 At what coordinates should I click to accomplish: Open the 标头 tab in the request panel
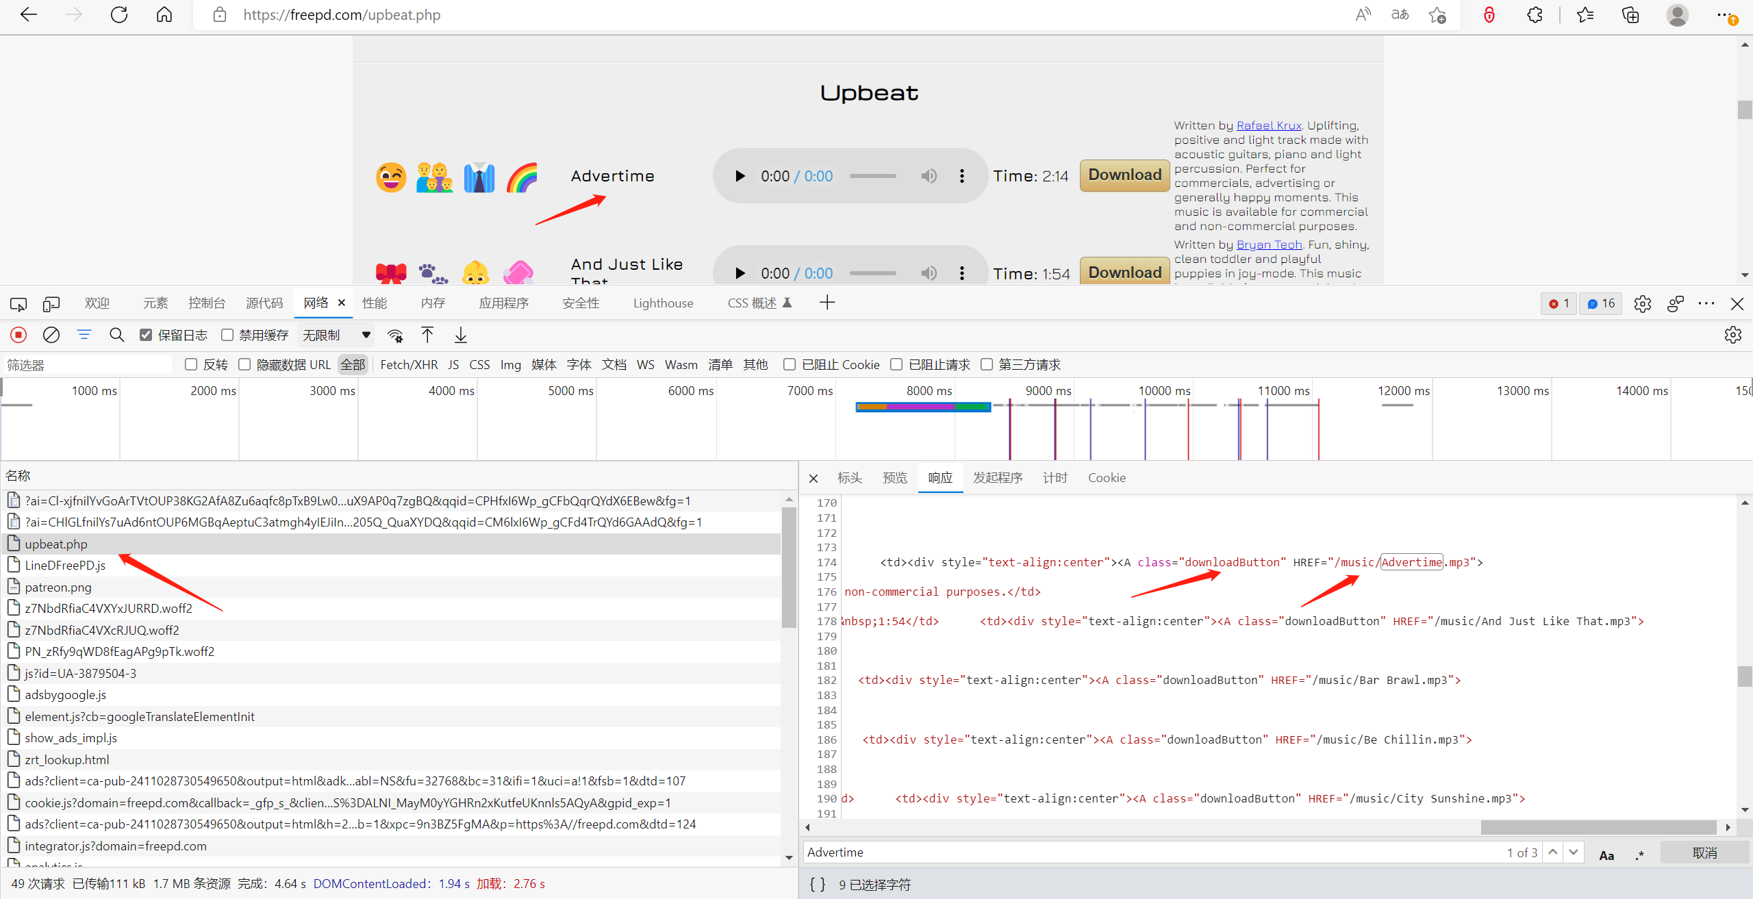pyautogui.click(x=849, y=477)
